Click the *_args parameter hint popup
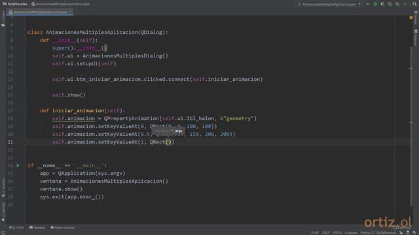Screen dimensions: 419x235 (x=168, y=131)
